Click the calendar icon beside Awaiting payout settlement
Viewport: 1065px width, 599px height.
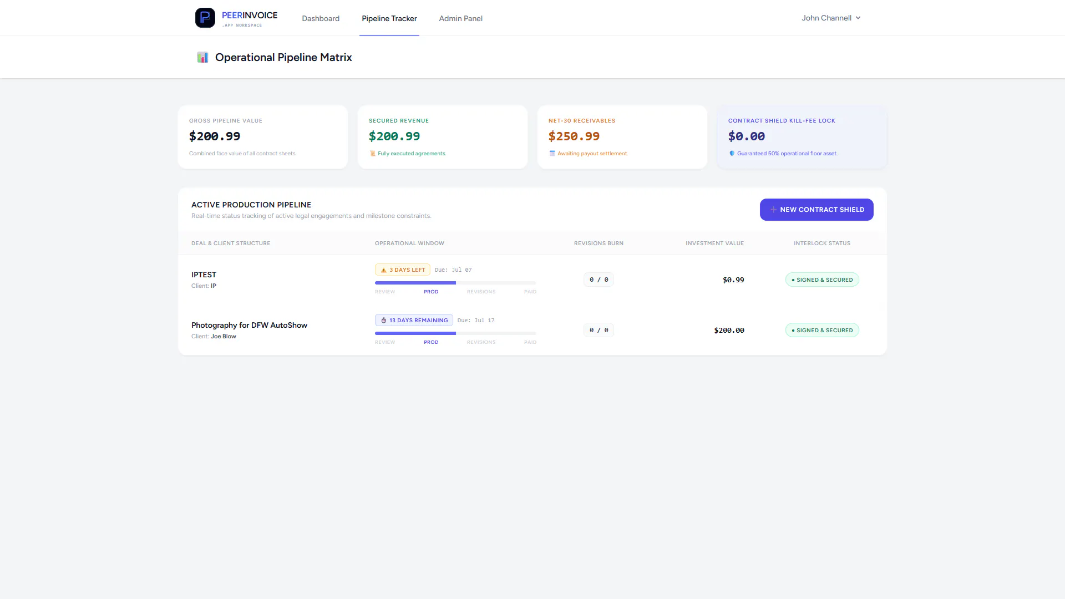click(x=552, y=154)
